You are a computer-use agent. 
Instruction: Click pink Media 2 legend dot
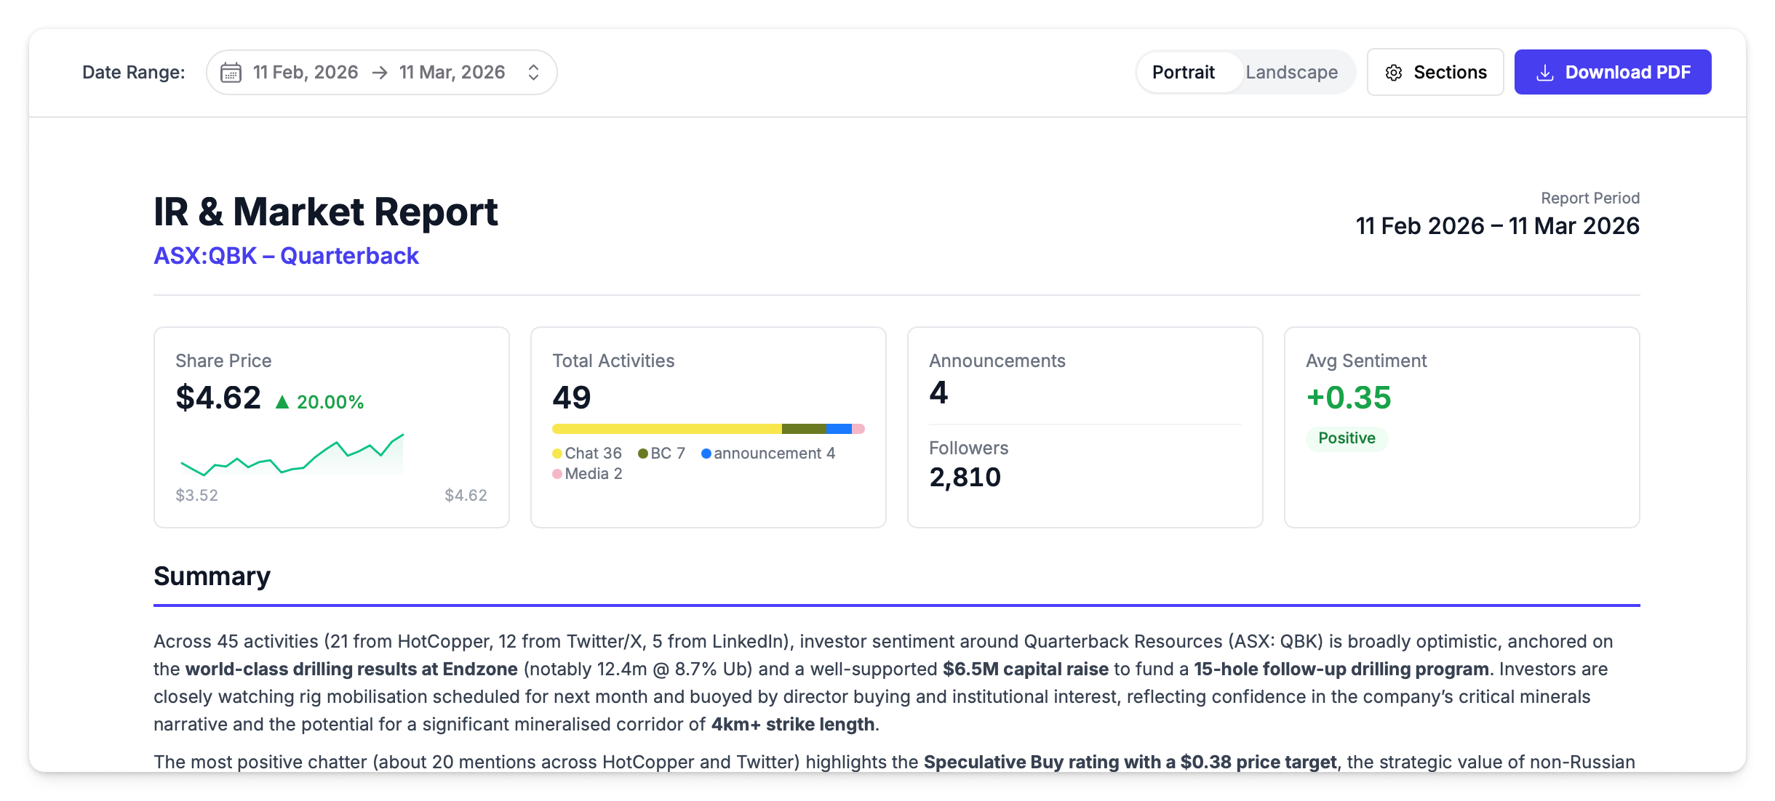557,474
